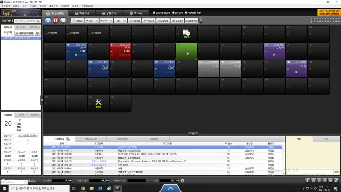Open the 보고서 tab
This screenshot has width=341, height=192.
pyautogui.click(x=136, y=13)
